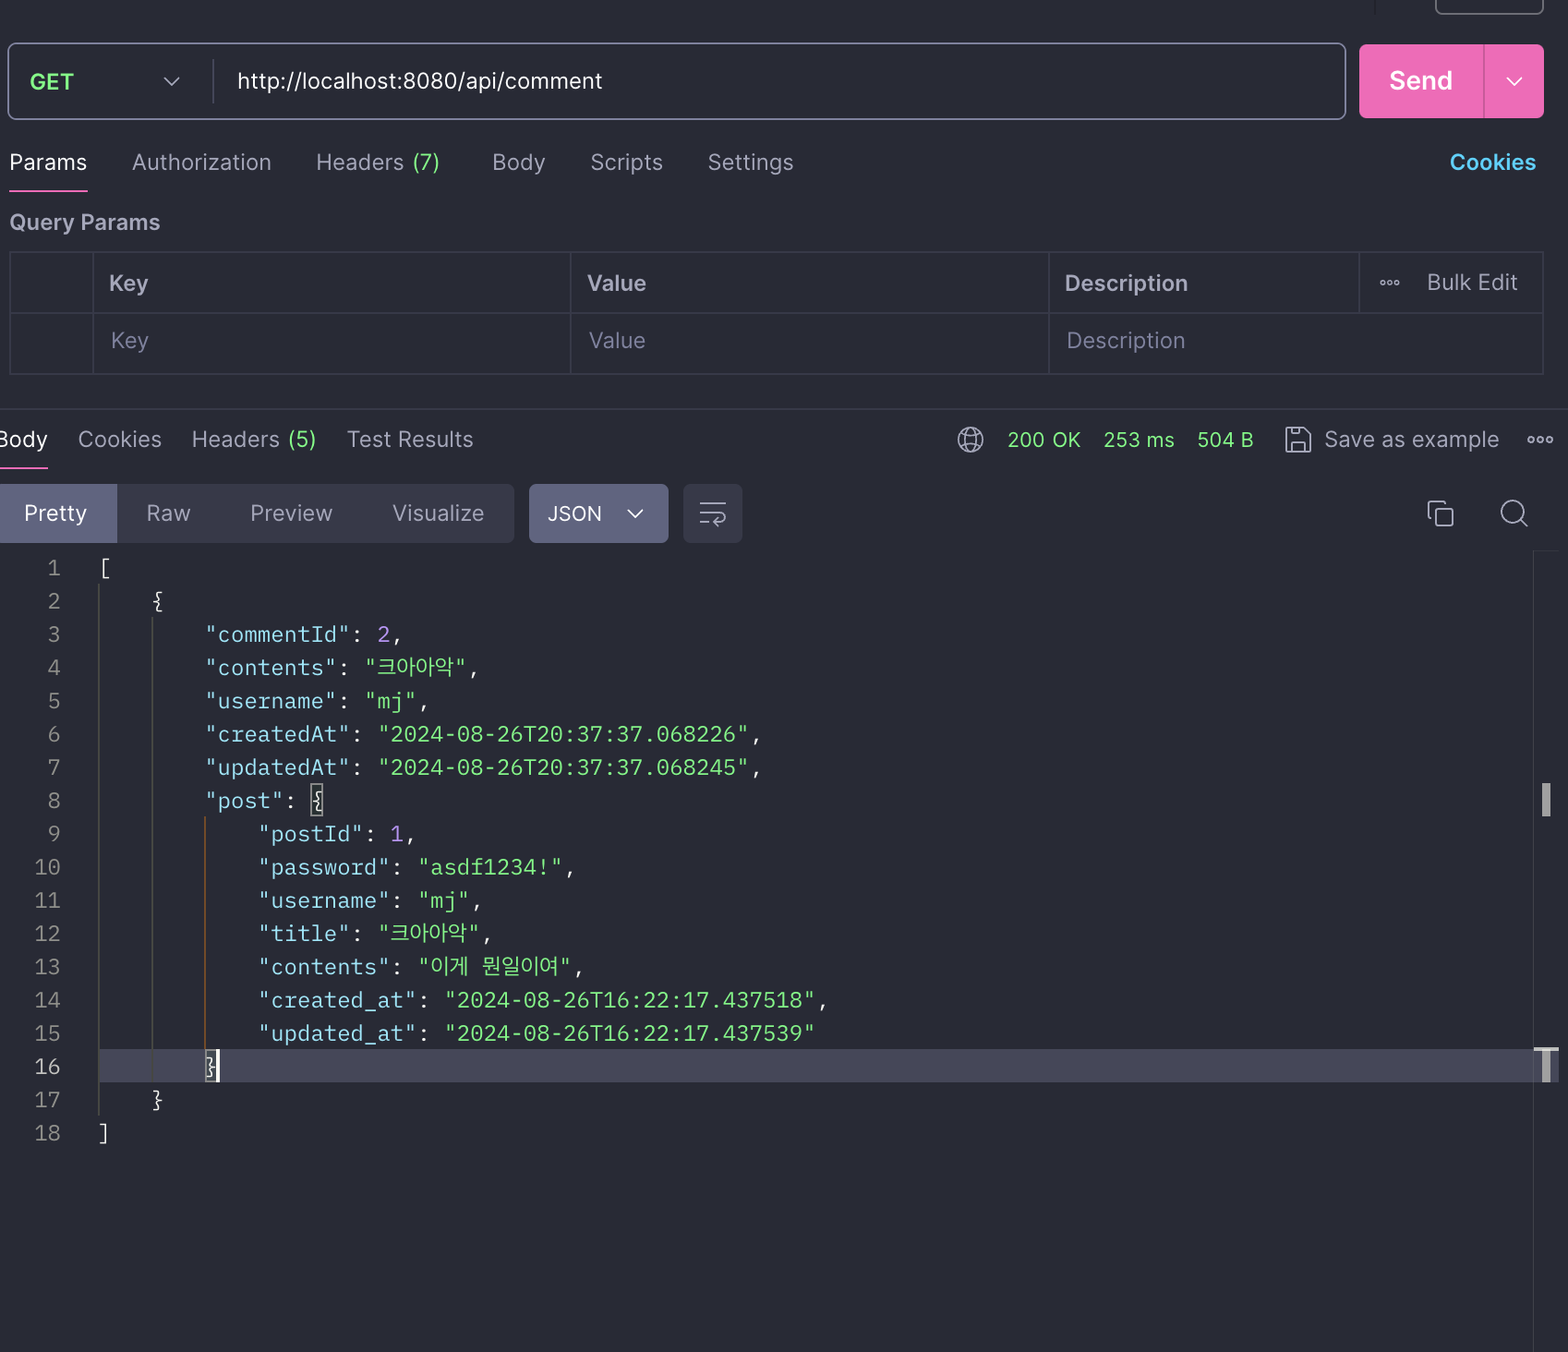Screen dimensions: 1568x1352
Task: Click the save example floppy disk icon
Action: click(1298, 440)
